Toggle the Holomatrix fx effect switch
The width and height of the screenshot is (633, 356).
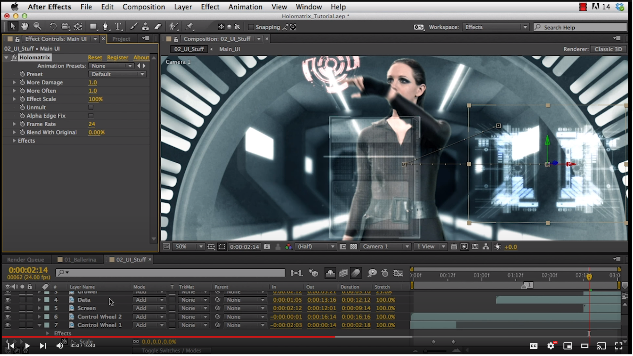point(14,58)
